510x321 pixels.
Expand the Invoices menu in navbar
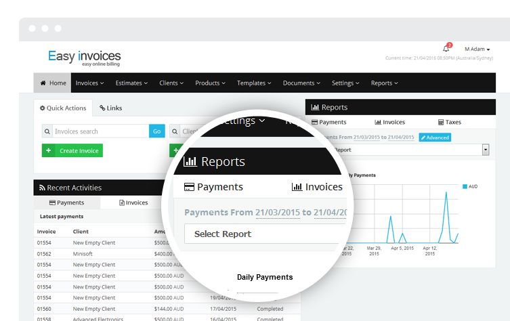point(89,83)
